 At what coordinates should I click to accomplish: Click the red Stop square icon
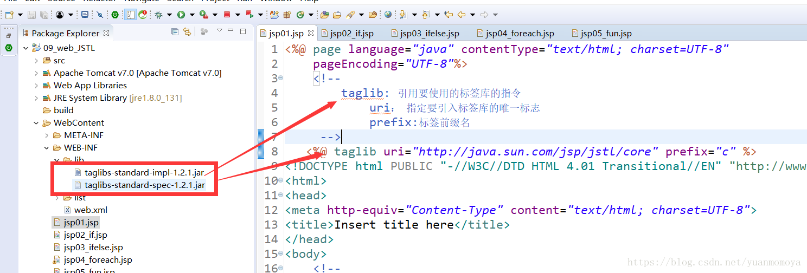(x=227, y=15)
